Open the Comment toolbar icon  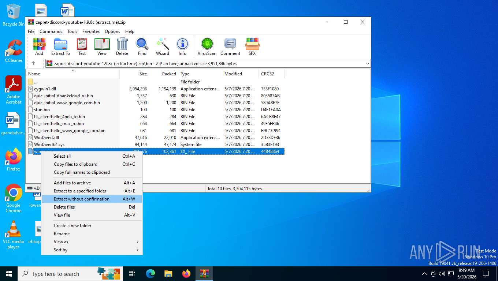230,46
